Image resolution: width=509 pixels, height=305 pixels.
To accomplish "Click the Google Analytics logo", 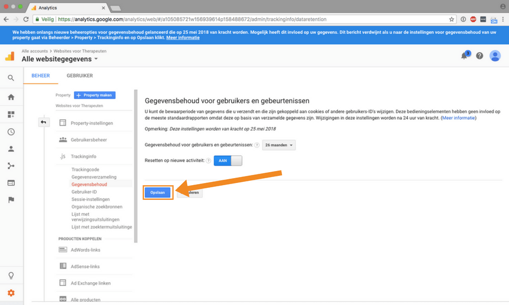I will point(10,56).
